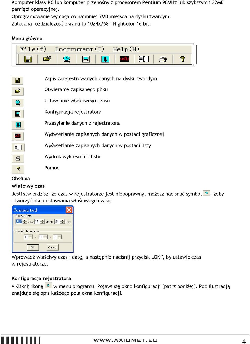This screenshot has width=250, height=344.
Task: Close the Connected dialog with the red X
Action: pos(69,210)
